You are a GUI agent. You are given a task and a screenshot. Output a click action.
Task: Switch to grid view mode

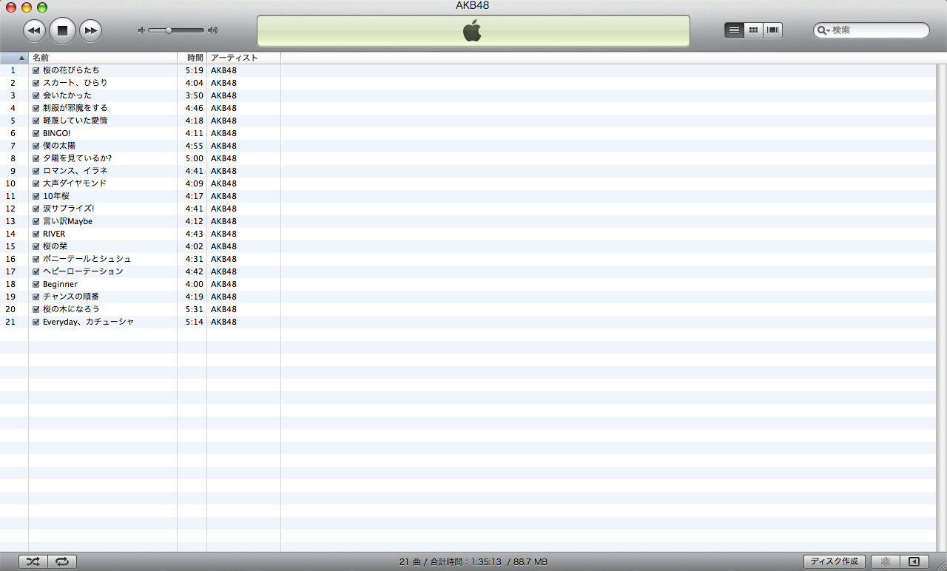coord(754,30)
